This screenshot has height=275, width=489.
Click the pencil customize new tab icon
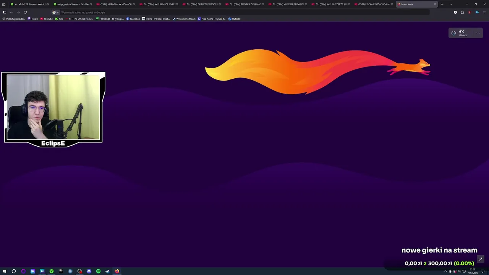point(480,259)
